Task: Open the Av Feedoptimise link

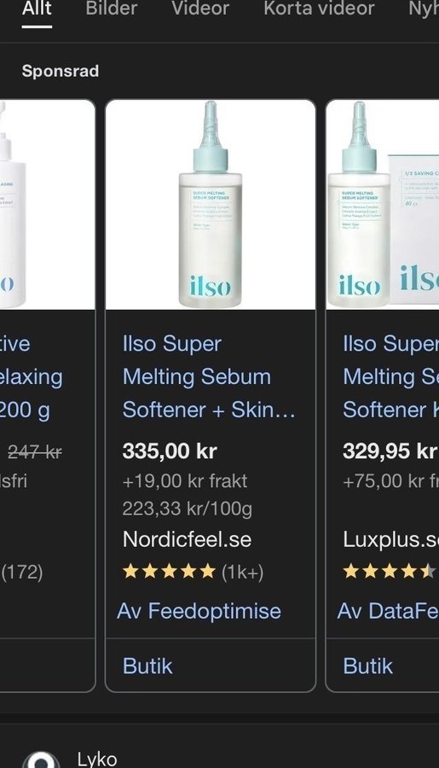Action: (199, 611)
